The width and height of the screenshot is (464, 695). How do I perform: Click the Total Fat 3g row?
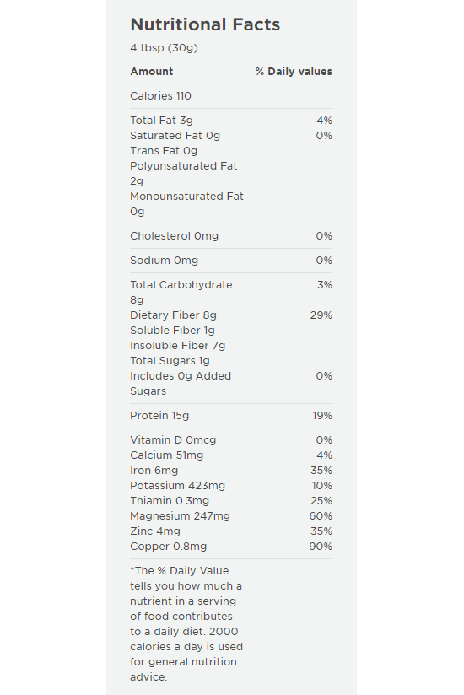[x=231, y=121]
